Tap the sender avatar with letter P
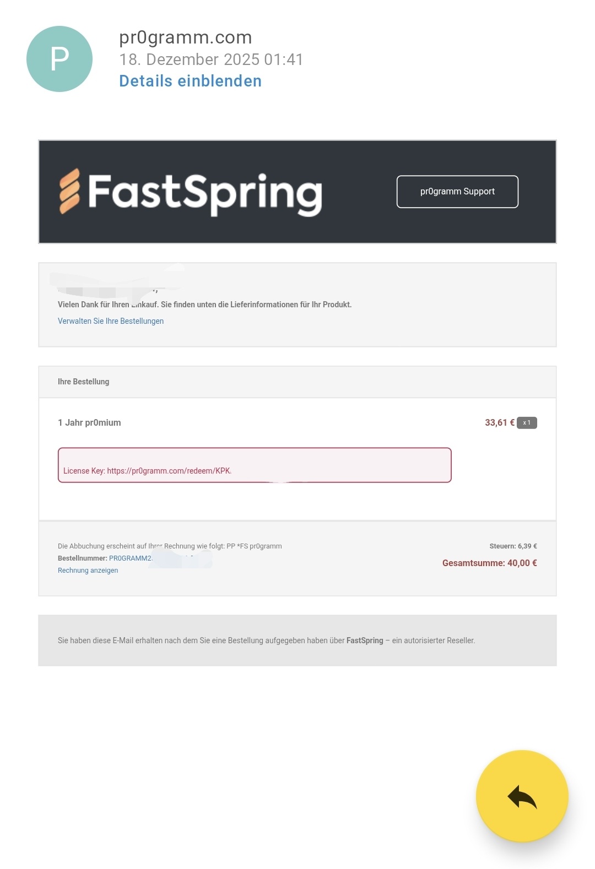Screen dimensions: 595x869 click(59, 59)
